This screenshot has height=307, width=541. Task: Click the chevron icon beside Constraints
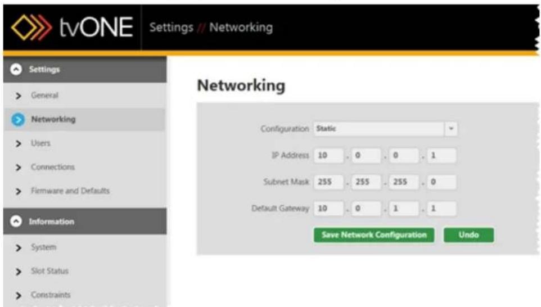coord(19,295)
